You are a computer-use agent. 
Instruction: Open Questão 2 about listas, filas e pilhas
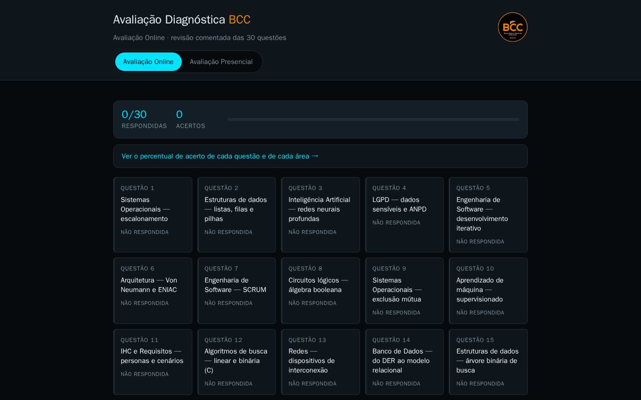[237, 214]
